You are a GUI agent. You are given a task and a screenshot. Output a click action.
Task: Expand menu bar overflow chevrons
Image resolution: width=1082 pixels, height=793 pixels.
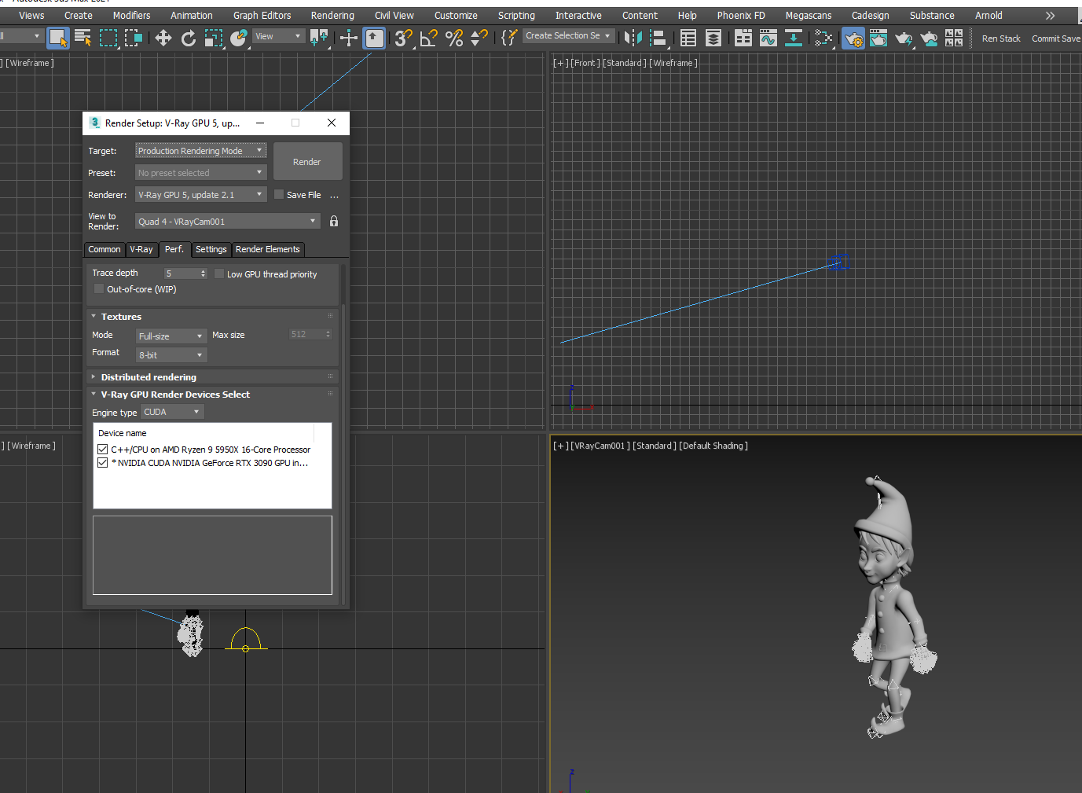(1050, 16)
